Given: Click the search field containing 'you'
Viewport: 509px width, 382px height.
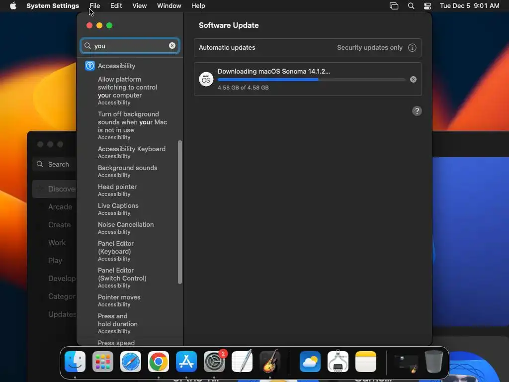Looking at the screenshot, I should (130, 46).
